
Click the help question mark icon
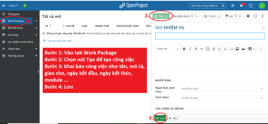251,5
